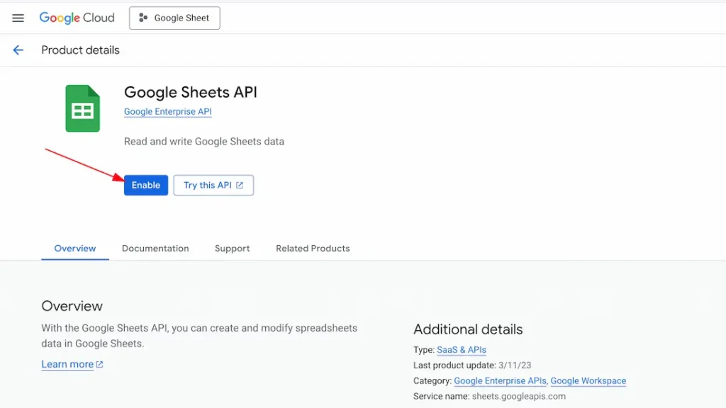726x408 pixels.
Task: Follow the Google Enterprise API link under title
Action: (x=167, y=112)
